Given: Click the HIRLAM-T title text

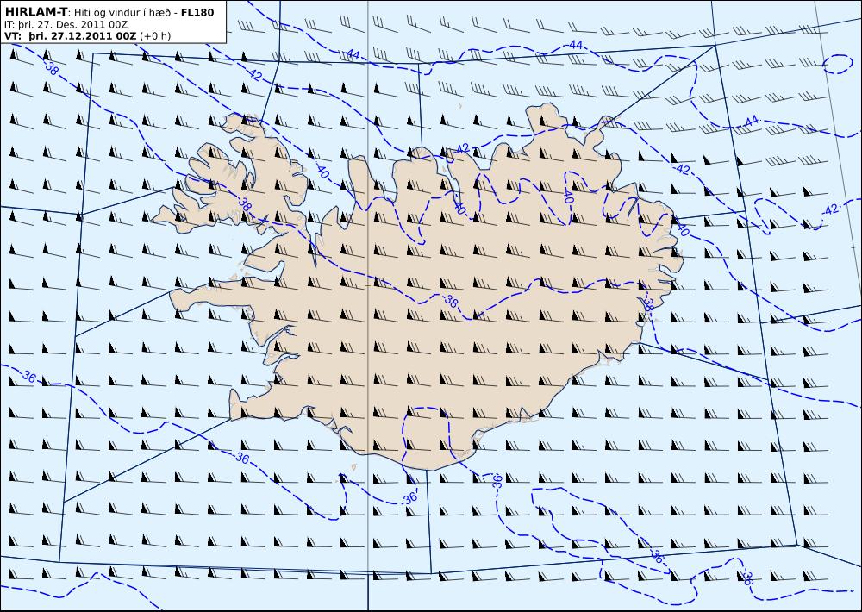Looking at the screenshot, I should pyautogui.click(x=35, y=12).
